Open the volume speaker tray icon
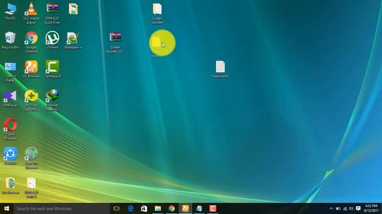The width and height of the screenshot is (382, 214). 352,209
